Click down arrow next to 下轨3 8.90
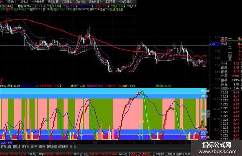This screenshot has height=156, width=242. pos(61,6)
